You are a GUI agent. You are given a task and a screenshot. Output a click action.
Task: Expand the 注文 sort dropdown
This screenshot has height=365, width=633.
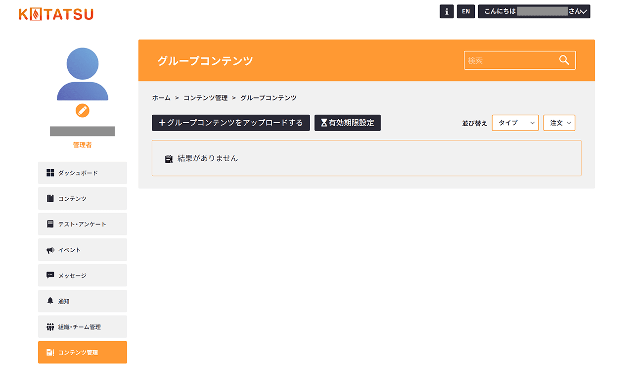(559, 123)
